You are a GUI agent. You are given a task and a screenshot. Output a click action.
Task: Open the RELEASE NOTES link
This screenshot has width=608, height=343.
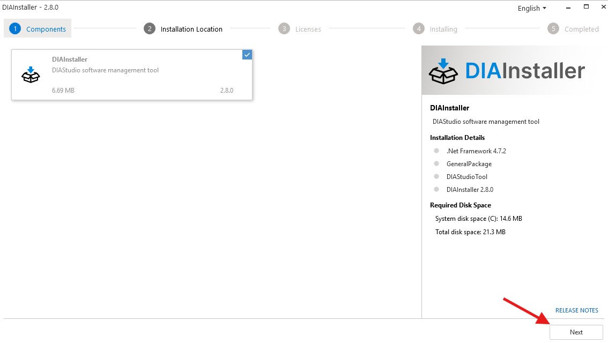click(576, 310)
